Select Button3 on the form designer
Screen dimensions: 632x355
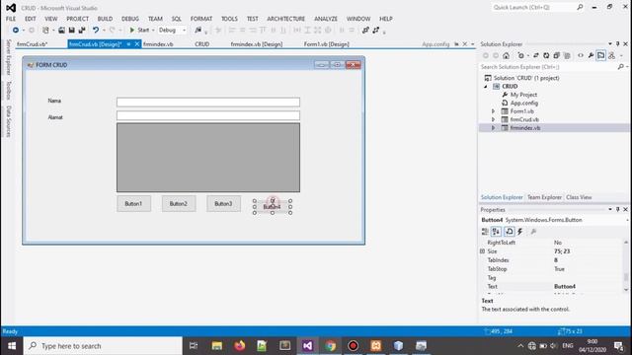point(223,204)
